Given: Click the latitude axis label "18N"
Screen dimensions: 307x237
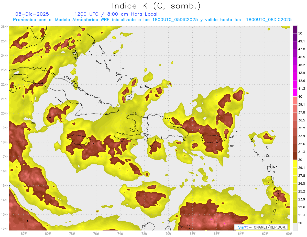Looking at the screenshot, I should click(x=4, y=142).
